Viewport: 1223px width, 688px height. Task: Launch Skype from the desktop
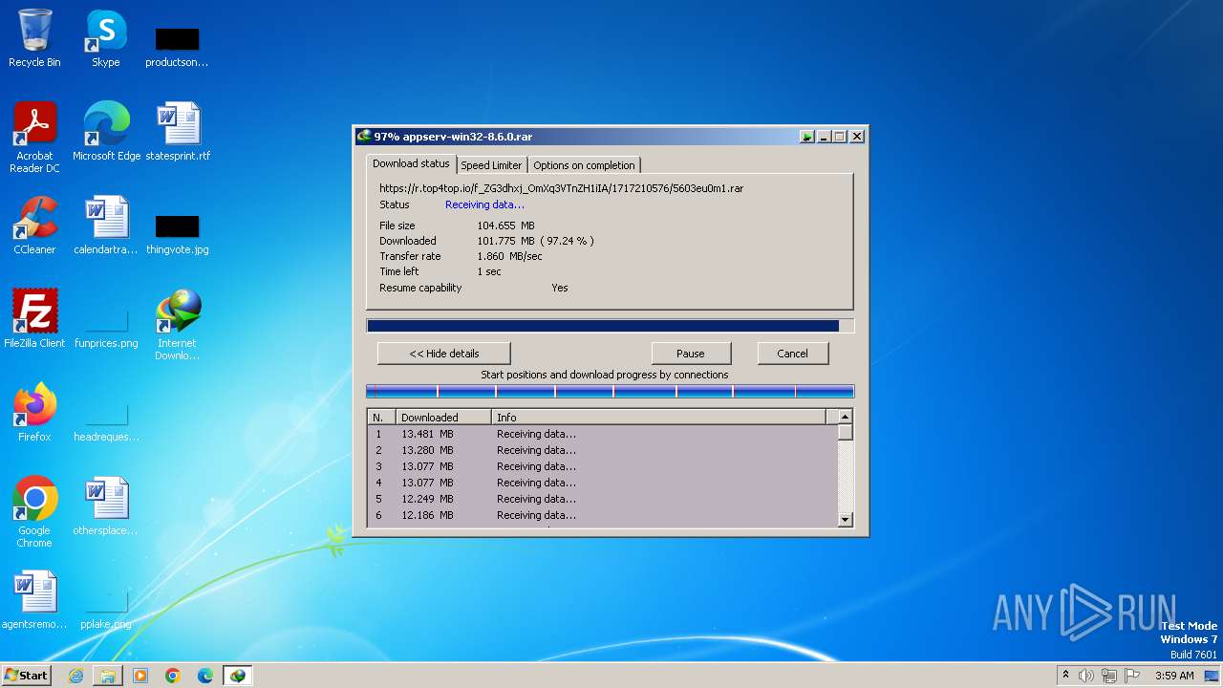105,38
